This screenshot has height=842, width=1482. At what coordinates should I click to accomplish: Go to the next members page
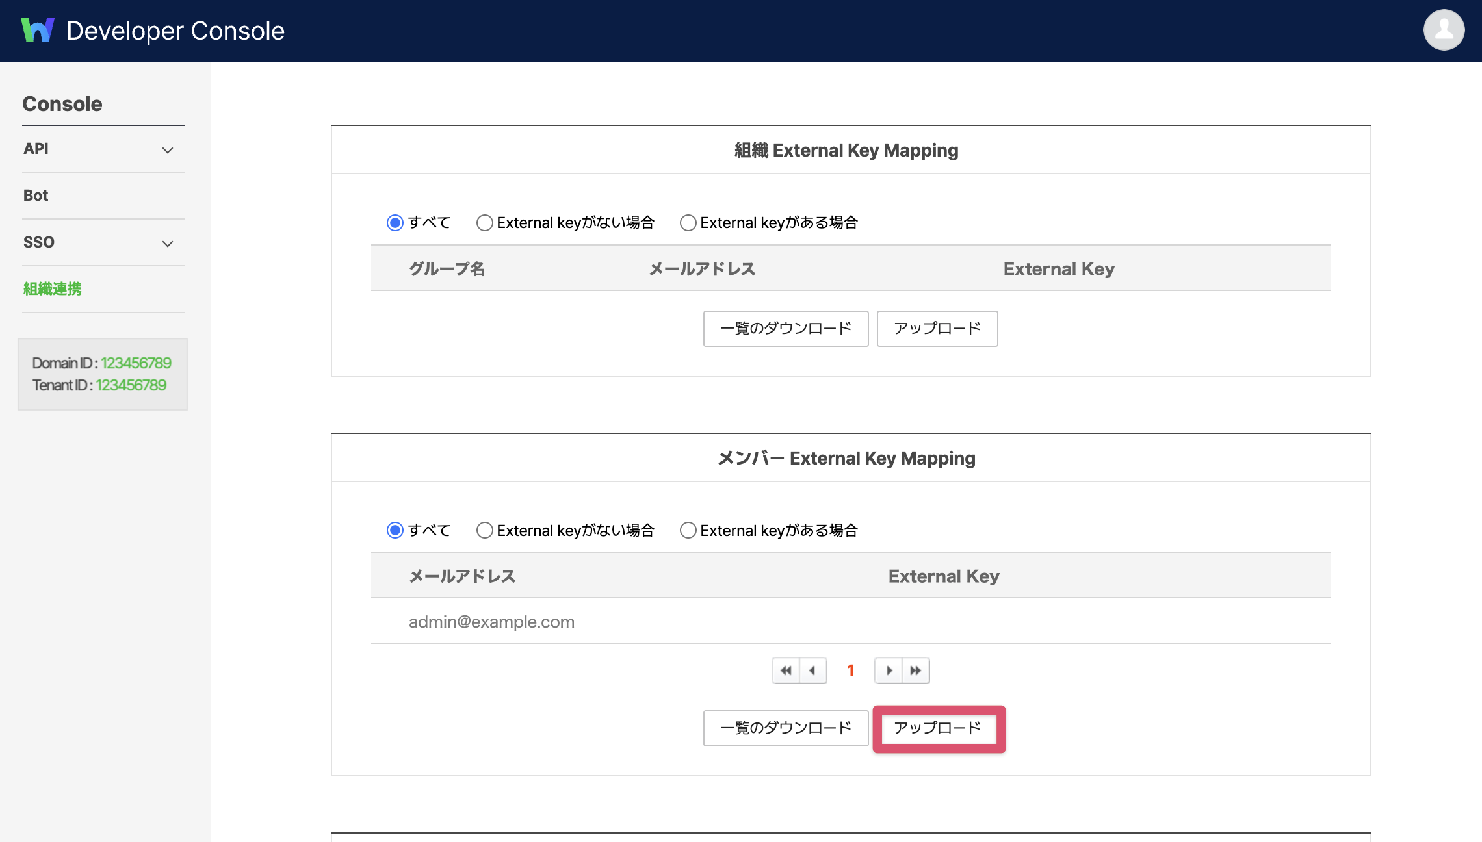point(889,670)
